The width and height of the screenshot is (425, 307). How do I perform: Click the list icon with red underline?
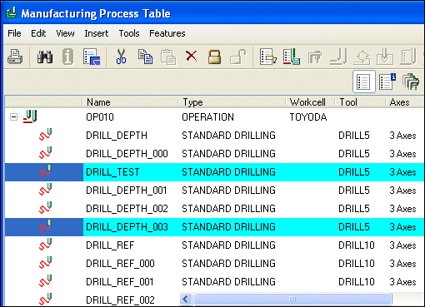pyautogui.click(x=292, y=57)
